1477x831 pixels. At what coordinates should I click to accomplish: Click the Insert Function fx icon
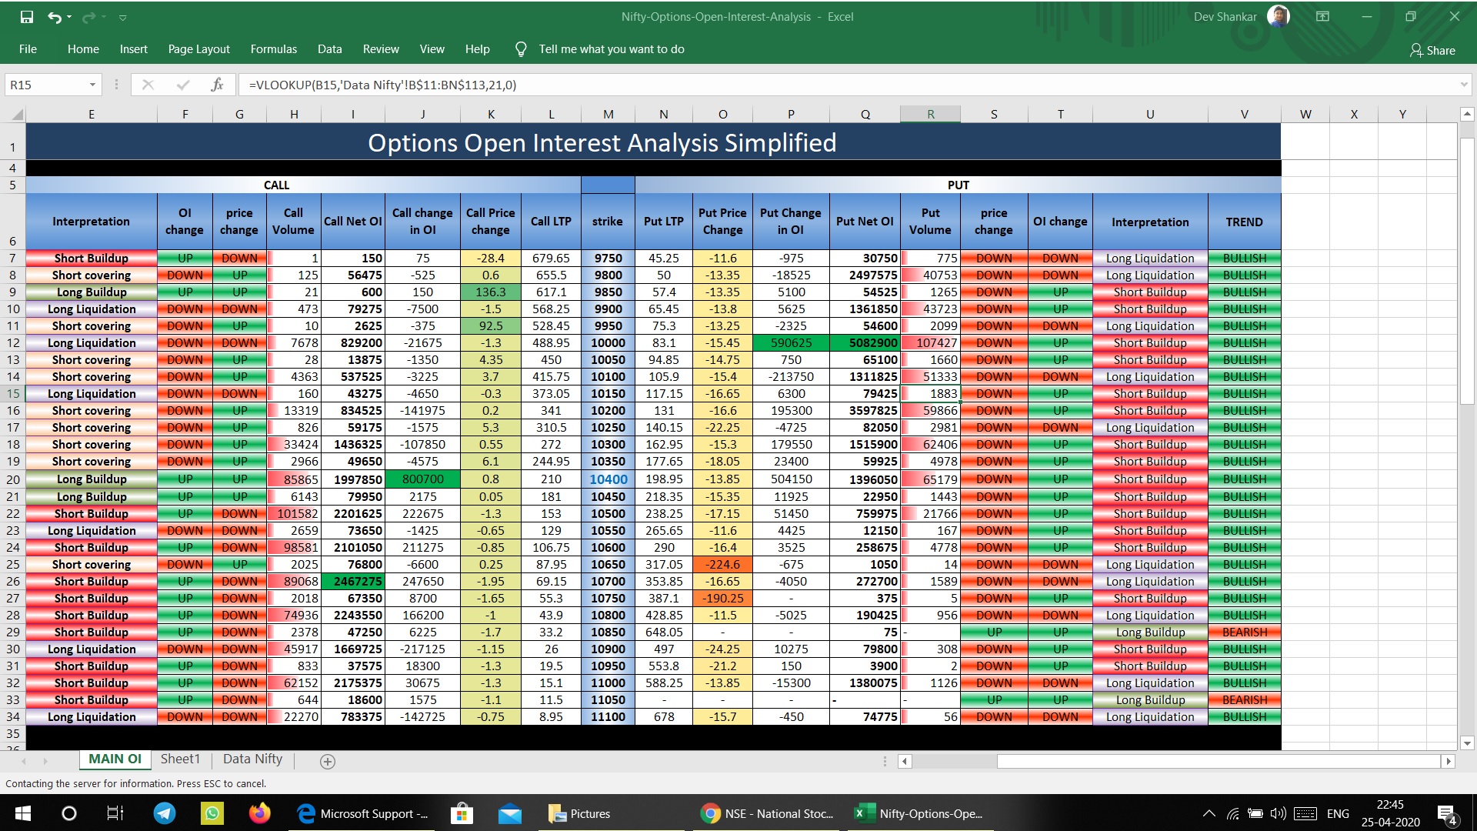coord(217,85)
